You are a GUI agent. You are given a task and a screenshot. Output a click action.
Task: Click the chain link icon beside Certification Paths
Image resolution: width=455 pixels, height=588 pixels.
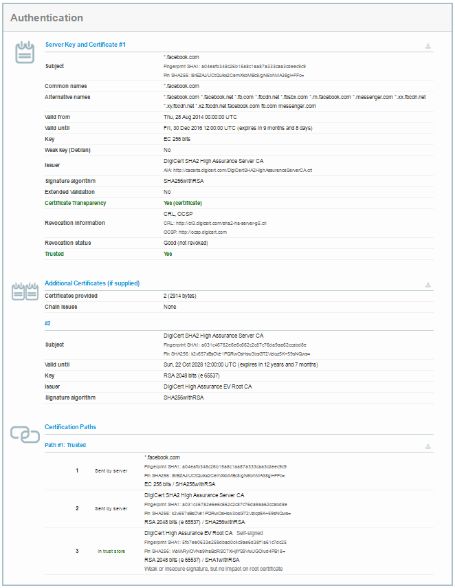coord(25,435)
